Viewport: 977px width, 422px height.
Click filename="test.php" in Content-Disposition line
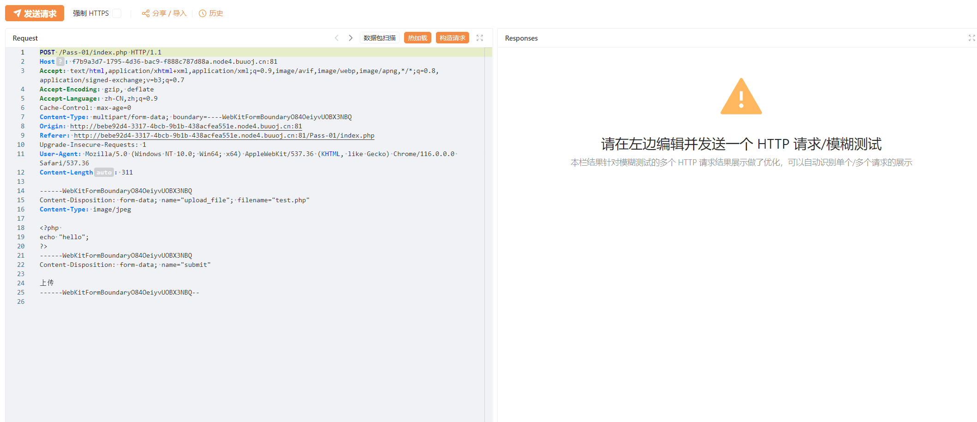point(274,200)
